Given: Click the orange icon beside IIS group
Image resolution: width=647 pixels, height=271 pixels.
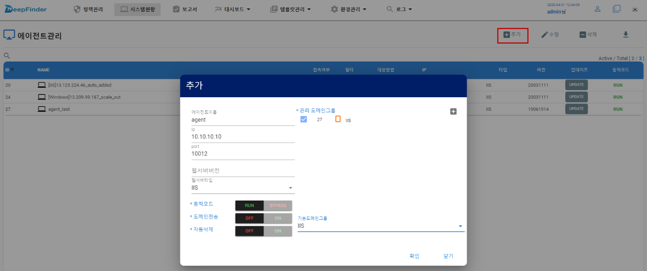Looking at the screenshot, I should click(x=338, y=119).
